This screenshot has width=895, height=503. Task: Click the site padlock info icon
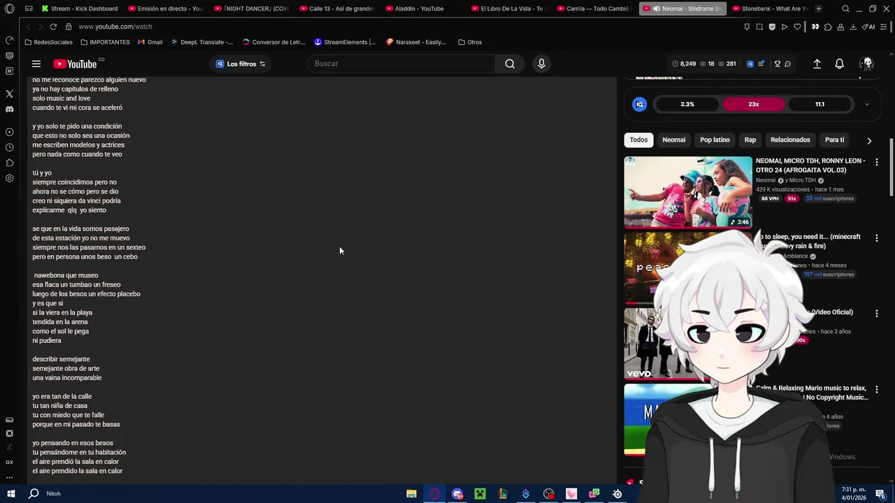(x=69, y=27)
